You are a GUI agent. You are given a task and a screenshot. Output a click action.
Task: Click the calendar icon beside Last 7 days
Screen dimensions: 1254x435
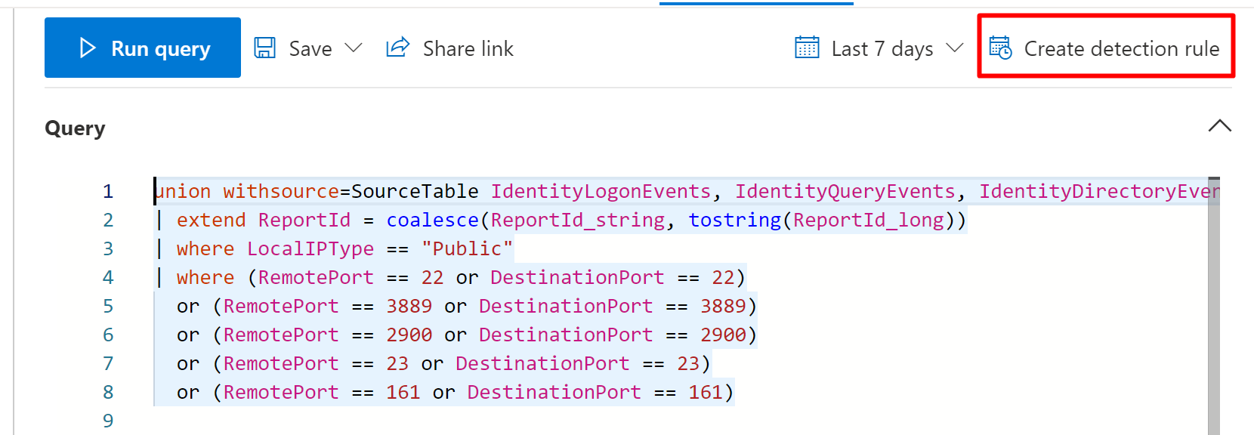tap(807, 48)
